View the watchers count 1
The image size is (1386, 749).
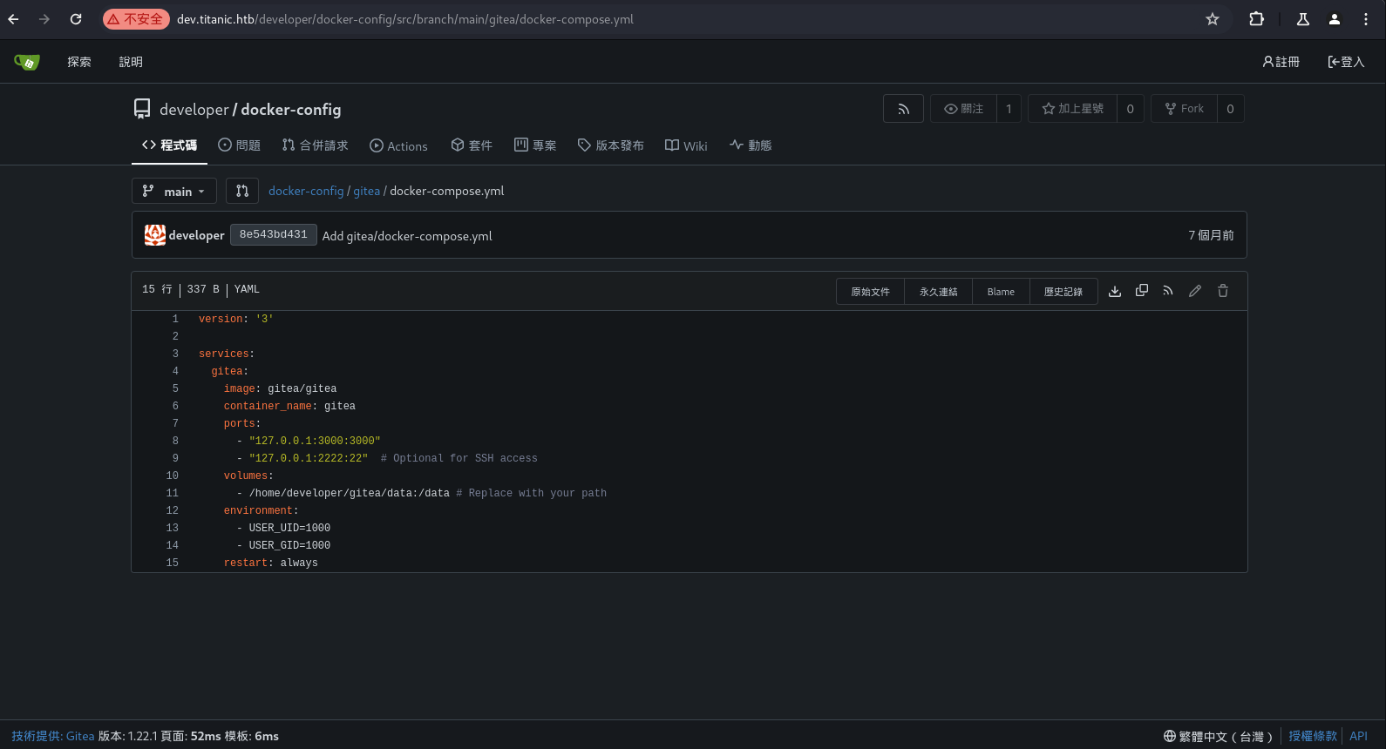1009,109
